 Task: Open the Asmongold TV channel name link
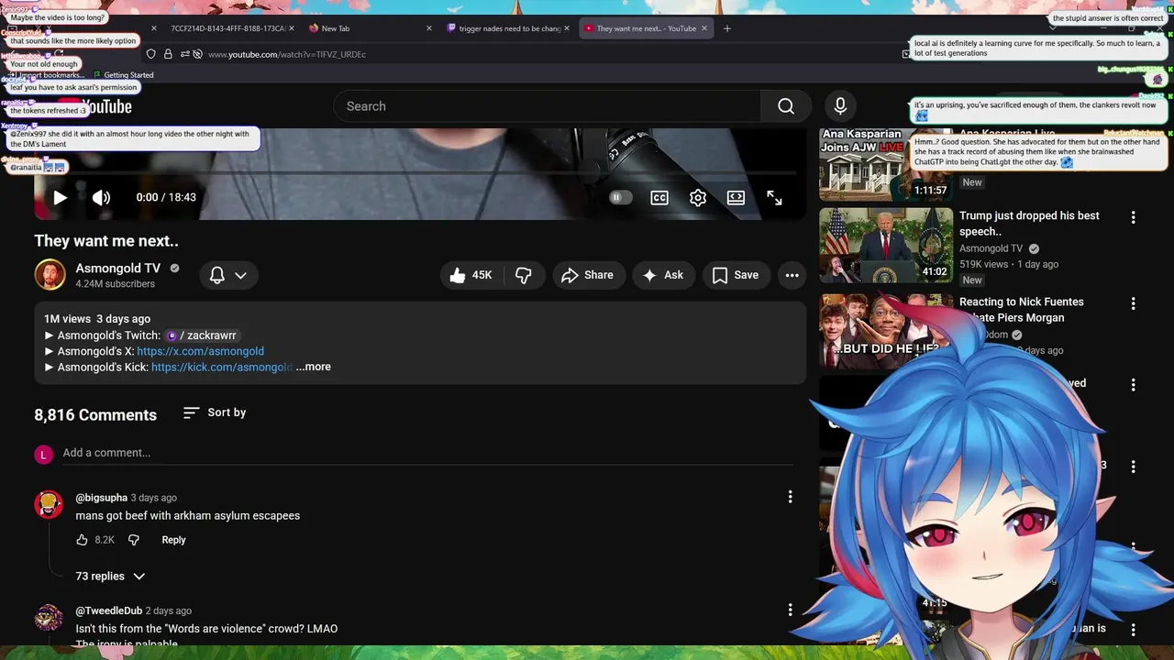pyautogui.click(x=118, y=268)
